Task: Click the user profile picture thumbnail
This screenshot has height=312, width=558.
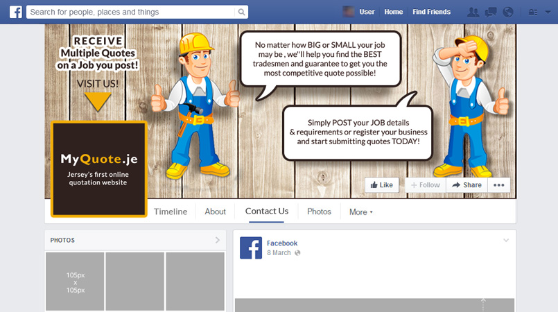Action: click(x=349, y=12)
